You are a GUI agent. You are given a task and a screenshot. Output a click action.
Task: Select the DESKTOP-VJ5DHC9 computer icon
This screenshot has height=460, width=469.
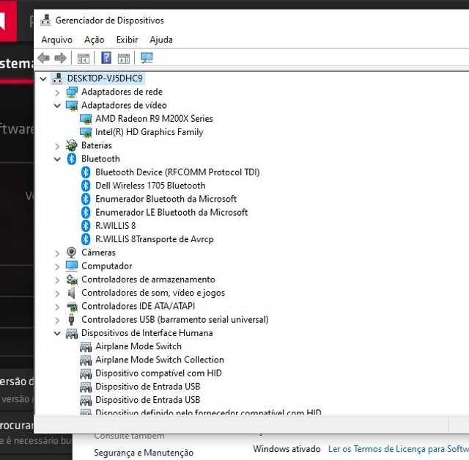pyautogui.click(x=57, y=79)
